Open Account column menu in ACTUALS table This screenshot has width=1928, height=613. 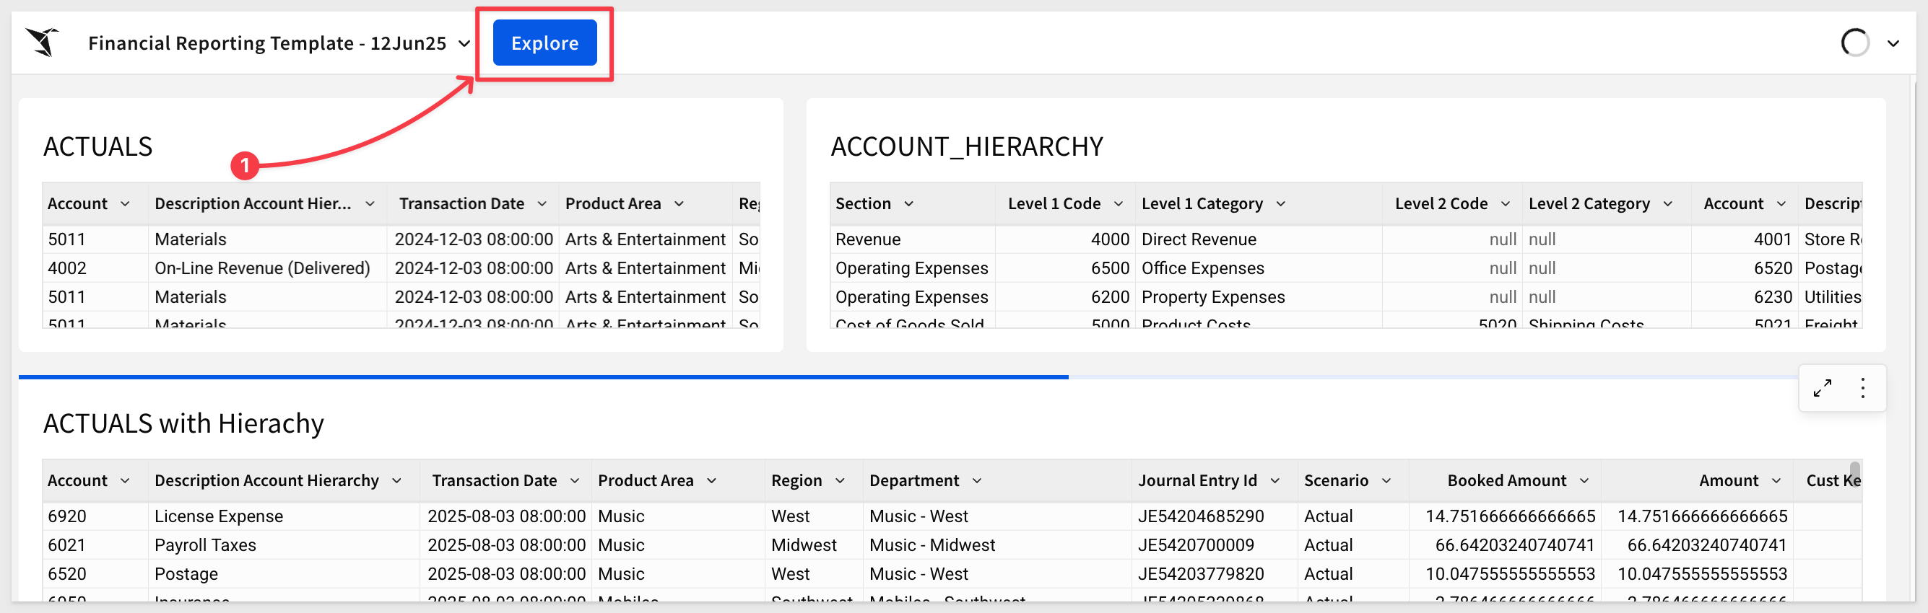pos(125,204)
